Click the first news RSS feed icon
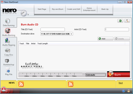Screen dimensions: 133x94 [x=21, y=84]
